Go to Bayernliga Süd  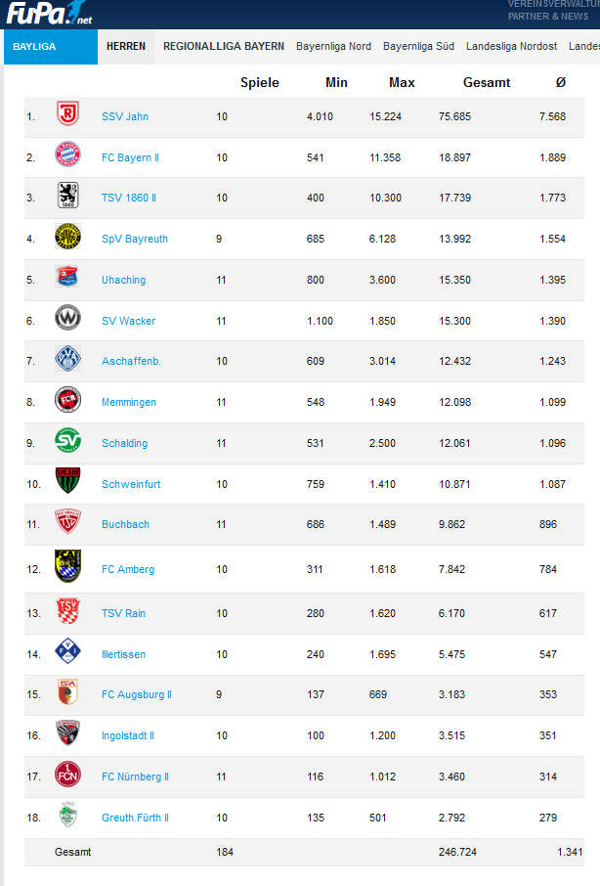(x=418, y=46)
